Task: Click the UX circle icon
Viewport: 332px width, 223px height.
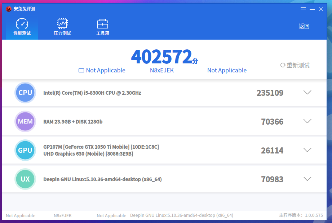Action: click(x=25, y=179)
